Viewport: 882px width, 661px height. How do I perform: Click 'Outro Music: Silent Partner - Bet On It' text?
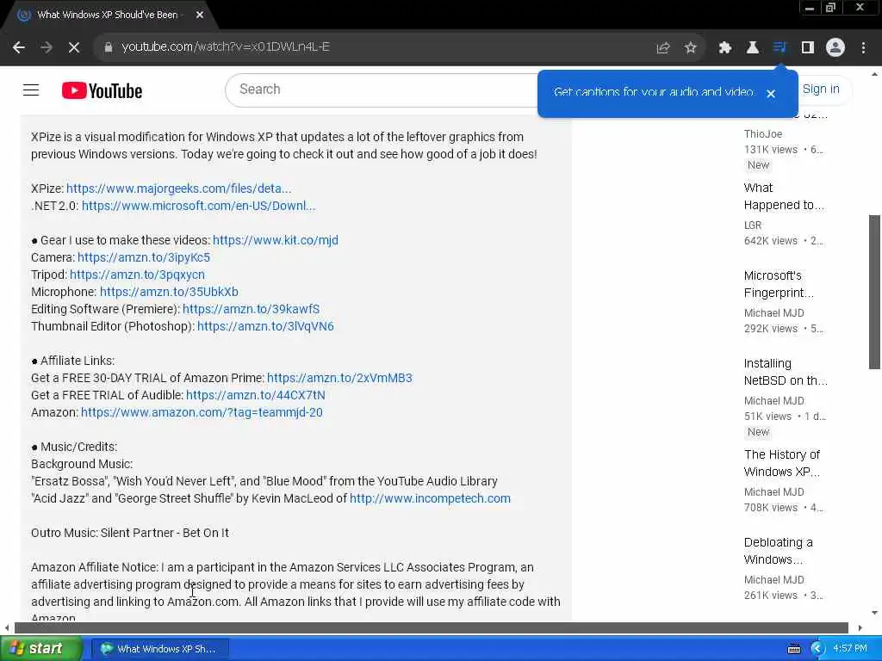(x=130, y=533)
